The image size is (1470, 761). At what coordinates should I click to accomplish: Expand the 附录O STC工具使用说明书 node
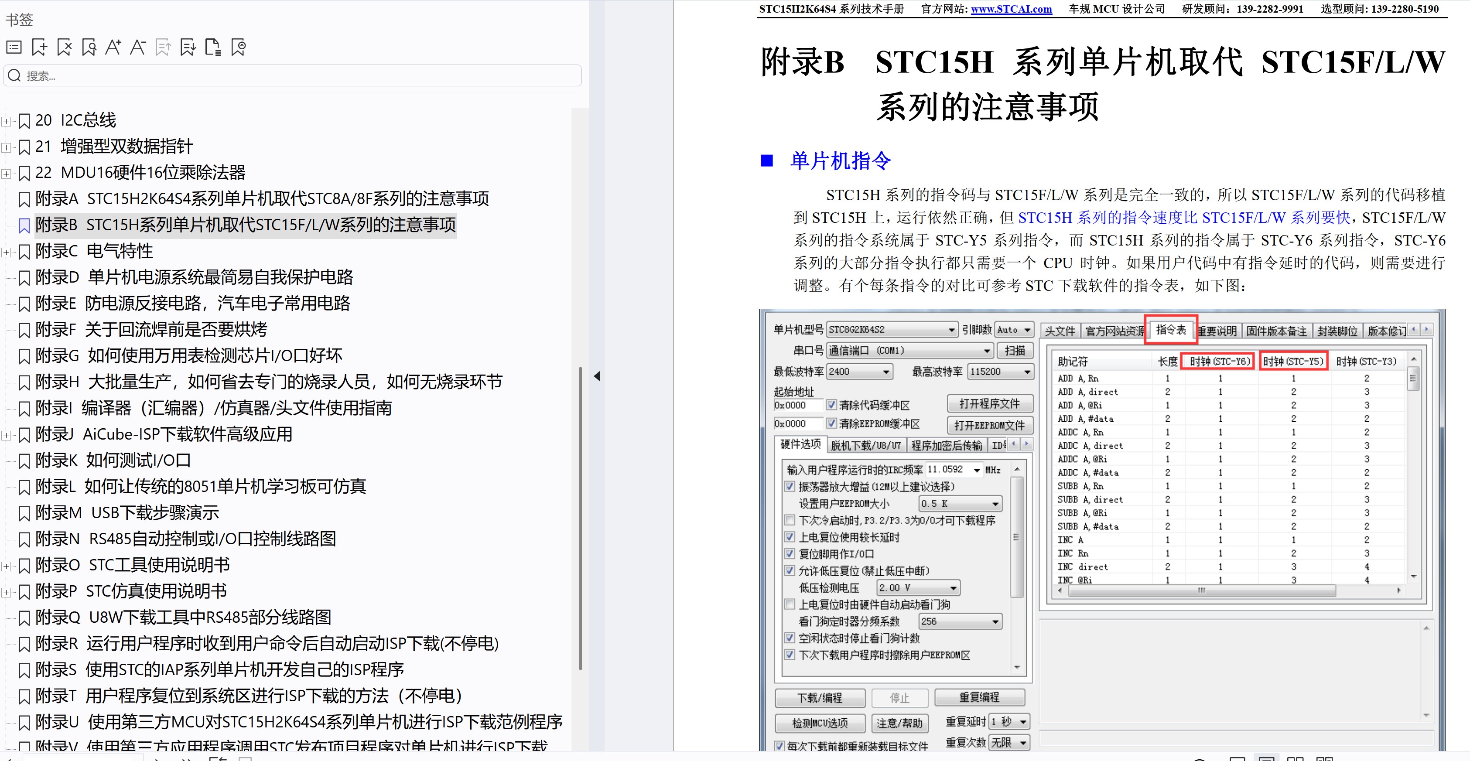[x=6, y=566]
